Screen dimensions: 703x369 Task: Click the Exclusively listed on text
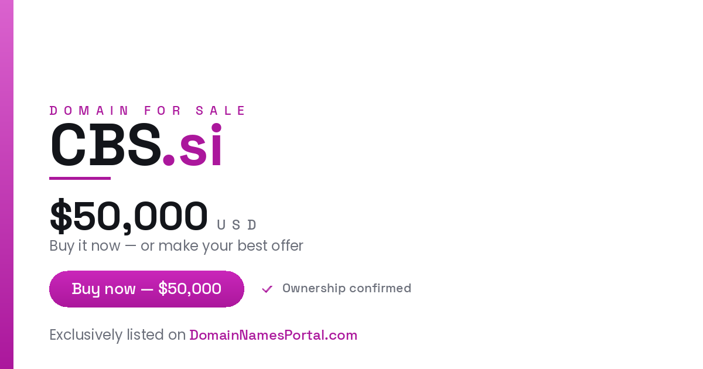click(118, 335)
